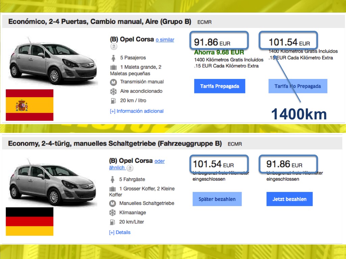Click the snowflake icon beside 'Aire acondicionado'
Screen dimensions: 346x259
coord(113,91)
